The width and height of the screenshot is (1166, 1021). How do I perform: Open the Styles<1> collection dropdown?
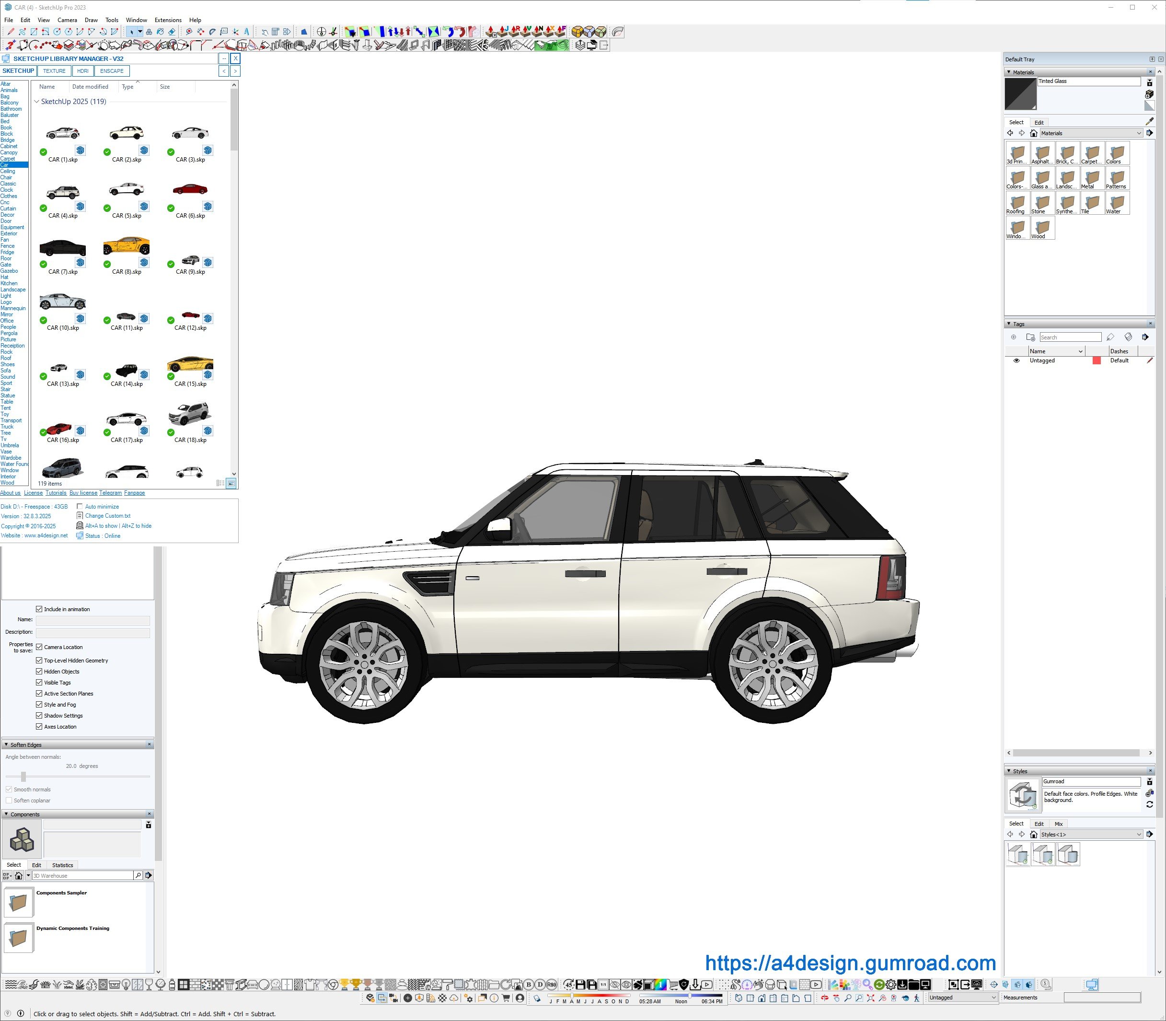[1139, 834]
